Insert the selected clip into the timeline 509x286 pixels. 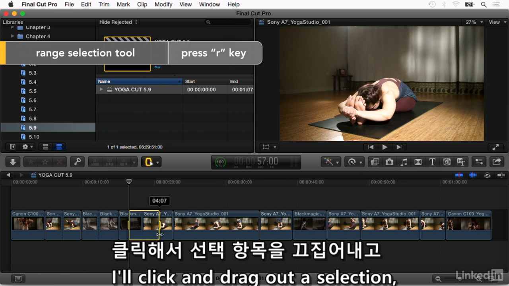(x=109, y=162)
